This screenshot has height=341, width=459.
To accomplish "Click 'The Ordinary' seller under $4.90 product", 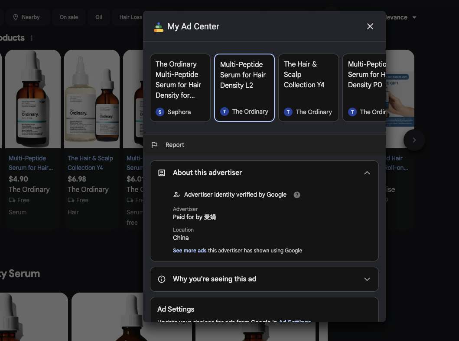I will pos(29,189).
